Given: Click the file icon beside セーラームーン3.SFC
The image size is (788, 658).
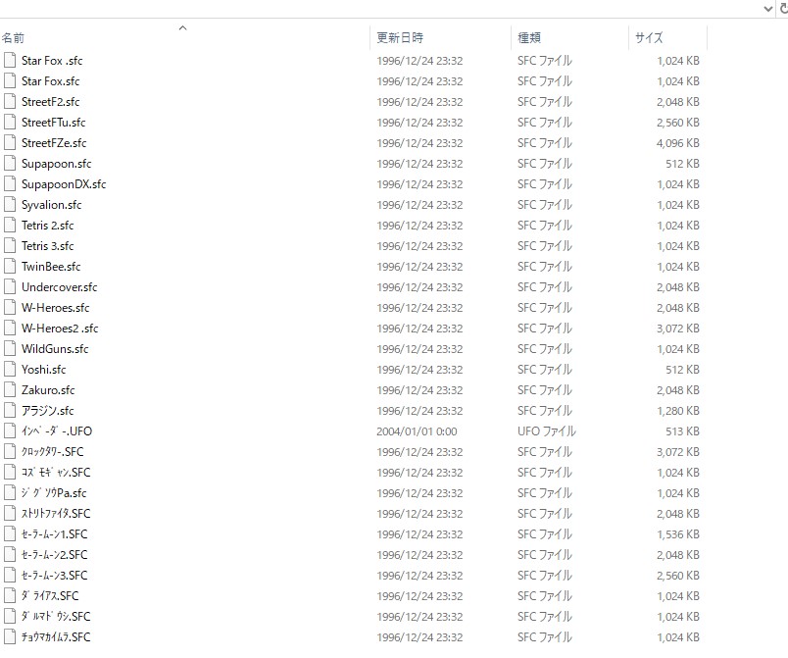Looking at the screenshot, I should pyautogui.click(x=10, y=576).
